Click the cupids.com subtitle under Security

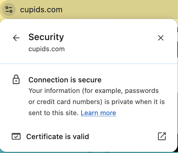46,49
